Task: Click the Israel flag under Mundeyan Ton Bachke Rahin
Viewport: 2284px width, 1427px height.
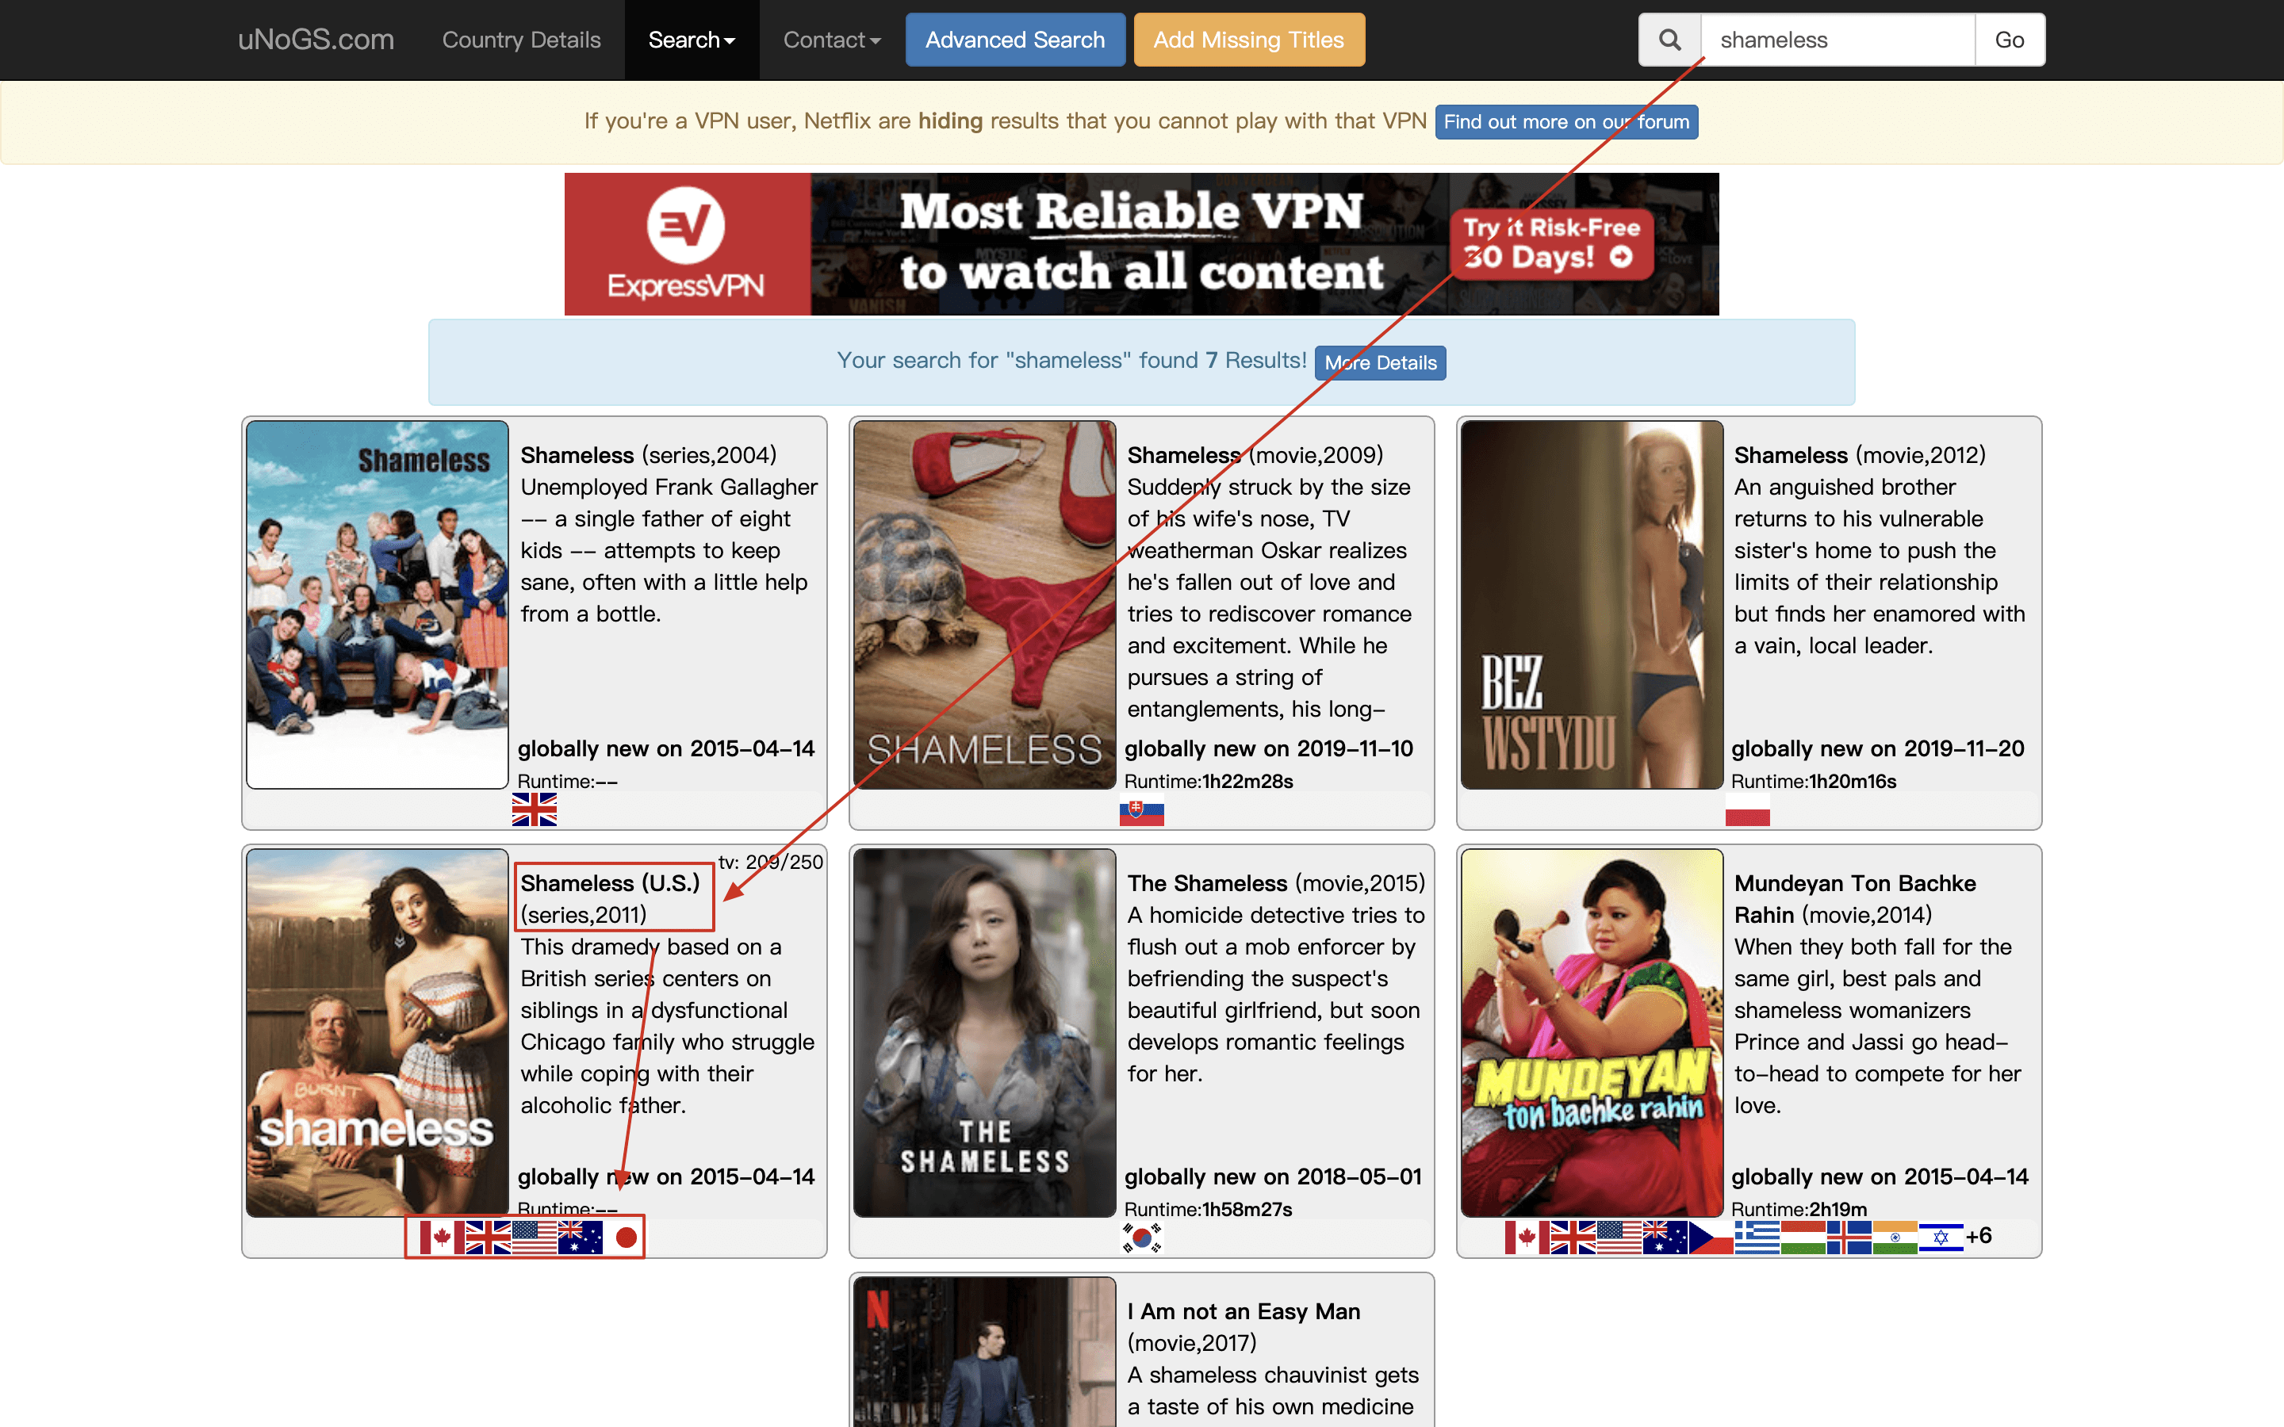Action: click(x=1941, y=1237)
